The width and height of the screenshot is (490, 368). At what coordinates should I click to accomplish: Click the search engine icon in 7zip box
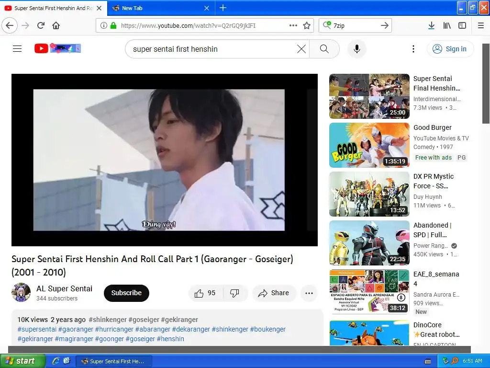(327, 25)
